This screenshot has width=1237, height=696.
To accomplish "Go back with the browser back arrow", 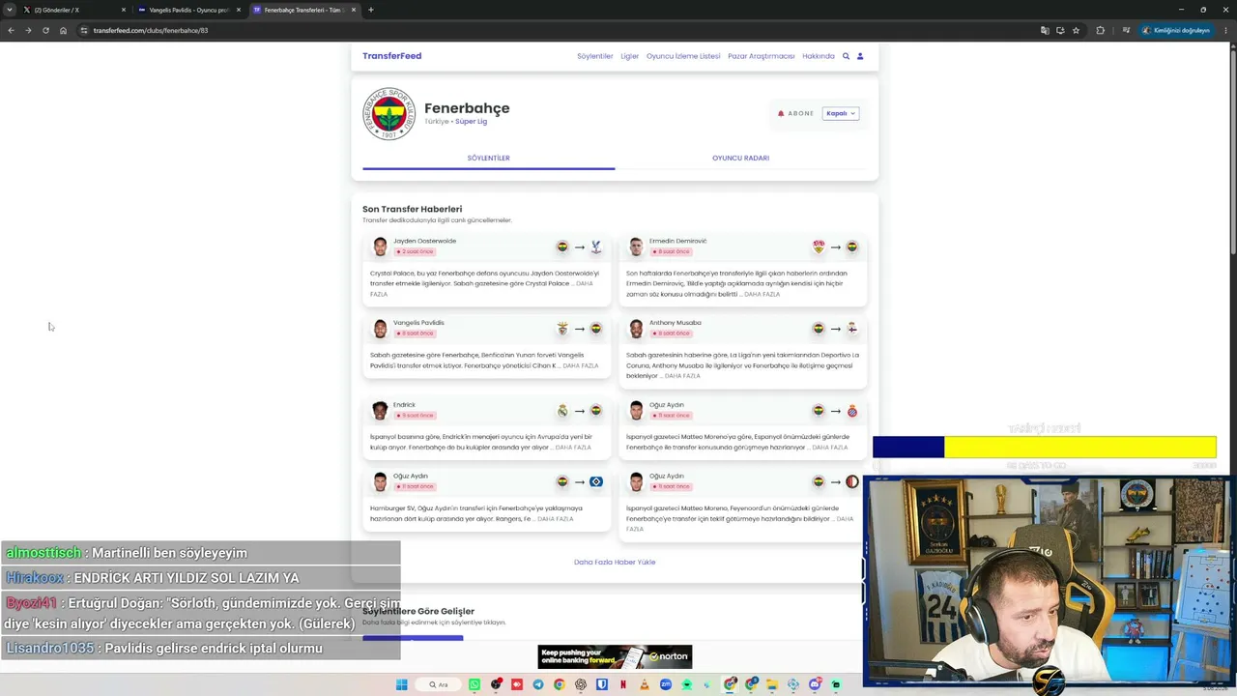I will coord(11,30).
